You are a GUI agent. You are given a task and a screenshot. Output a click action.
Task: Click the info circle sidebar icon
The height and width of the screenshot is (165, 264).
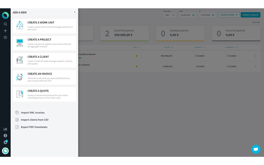(x=5, y=136)
